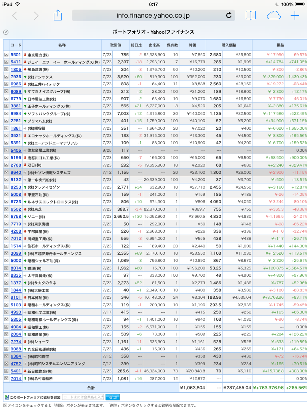The height and width of the screenshot is (410, 307).
Task: Click the 購入価格 column header
Action: click(x=229, y=45)
